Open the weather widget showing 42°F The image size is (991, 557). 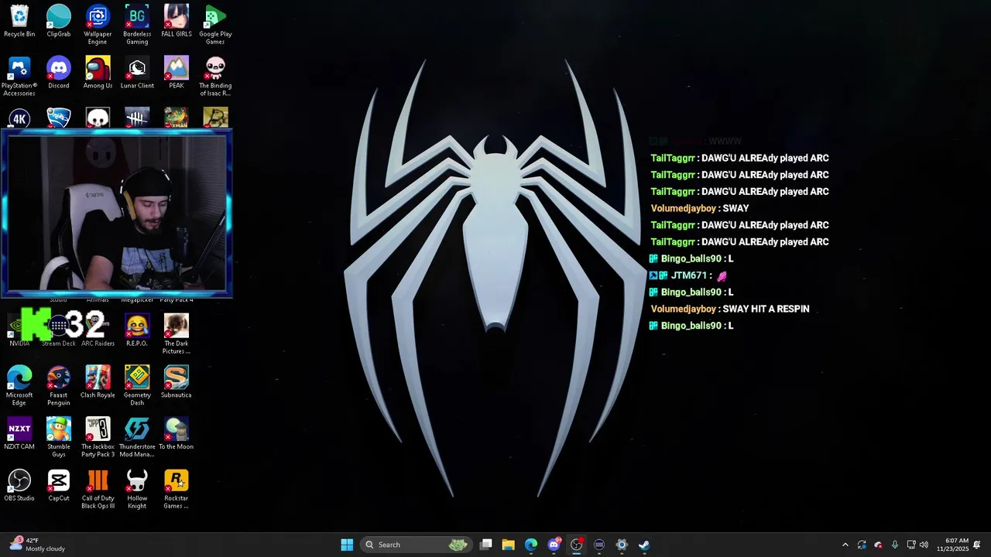tap(37, 545)
